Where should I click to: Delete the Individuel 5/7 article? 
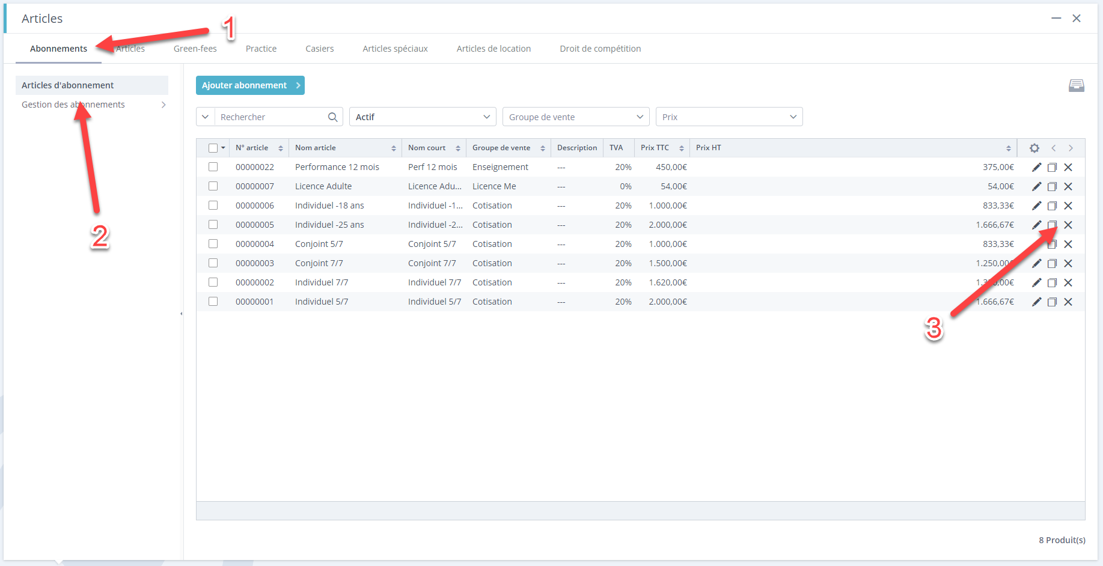pyautogui.click(x=1068, y=302)
